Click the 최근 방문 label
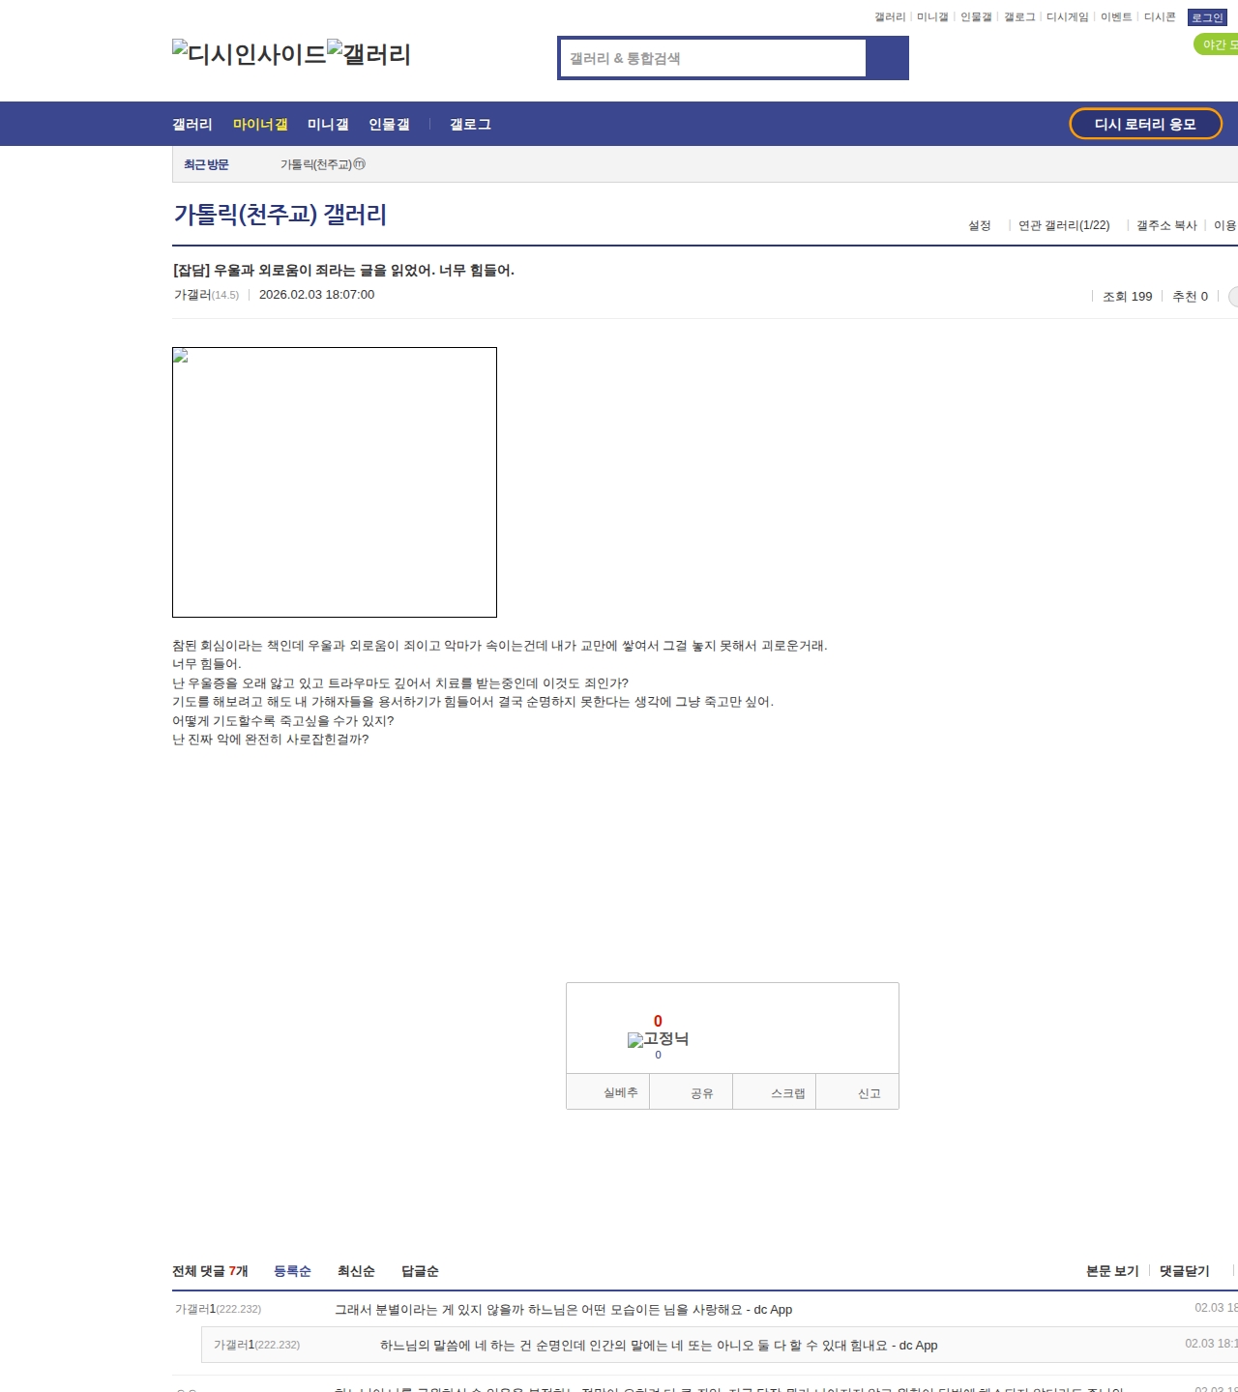 pos(206,164)
